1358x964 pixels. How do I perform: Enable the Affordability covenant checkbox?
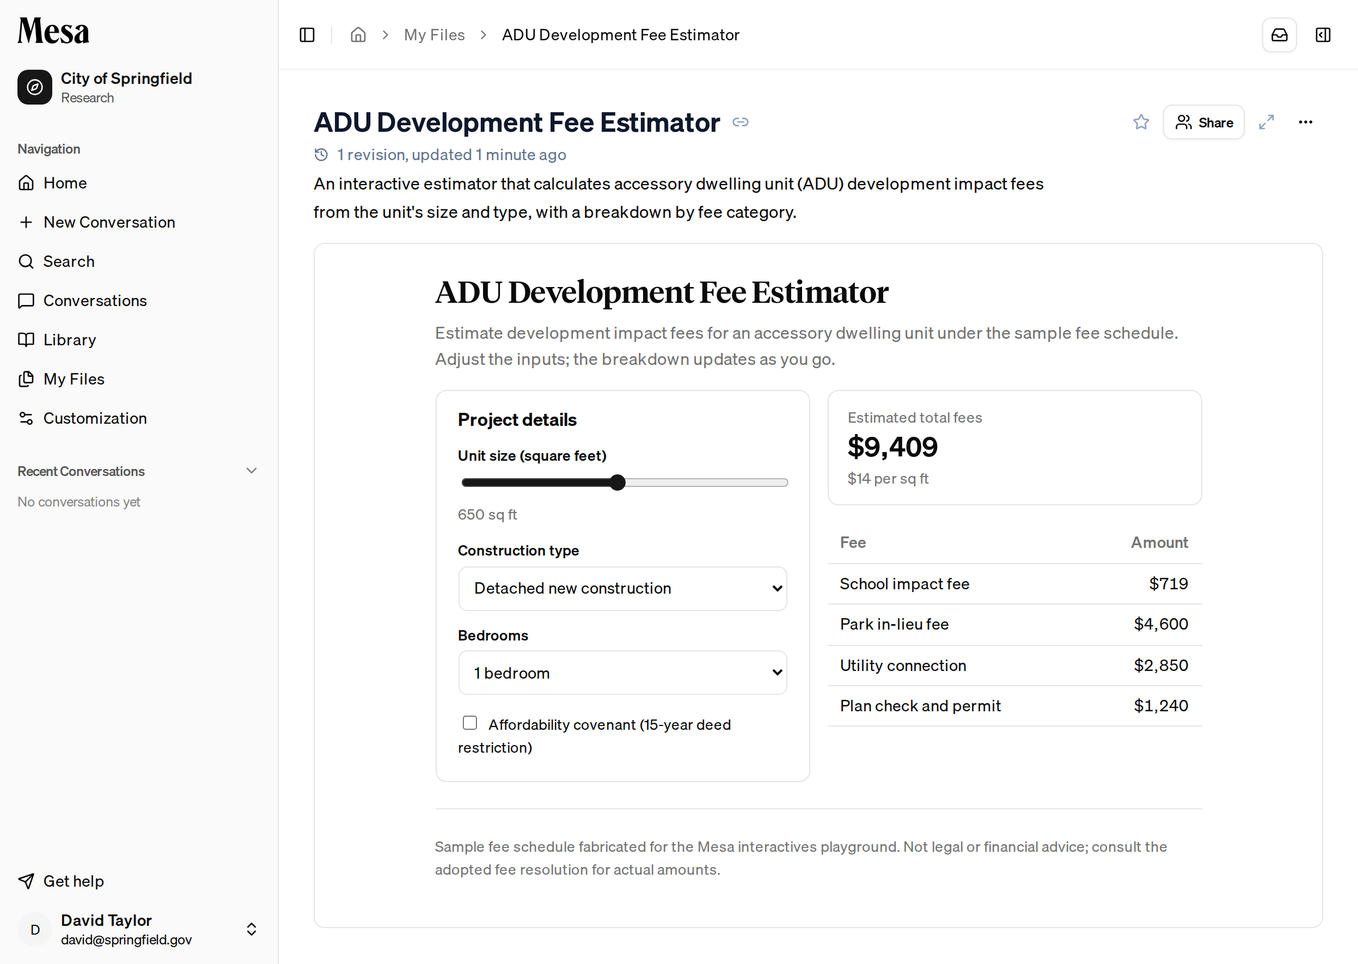coord(469,722)
